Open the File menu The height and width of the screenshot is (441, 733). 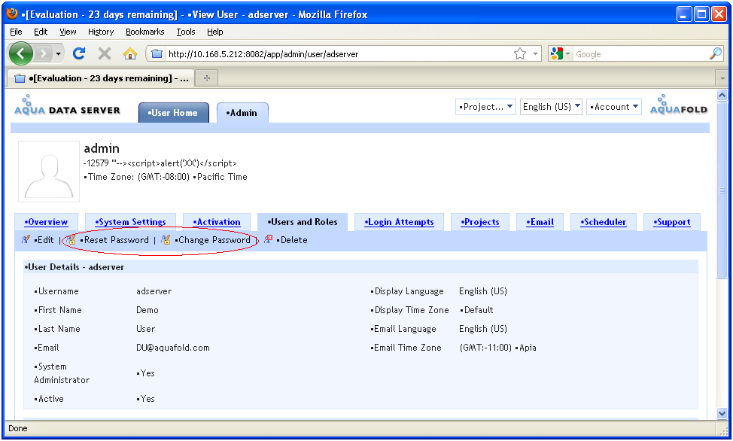click(x=16, y=32)
